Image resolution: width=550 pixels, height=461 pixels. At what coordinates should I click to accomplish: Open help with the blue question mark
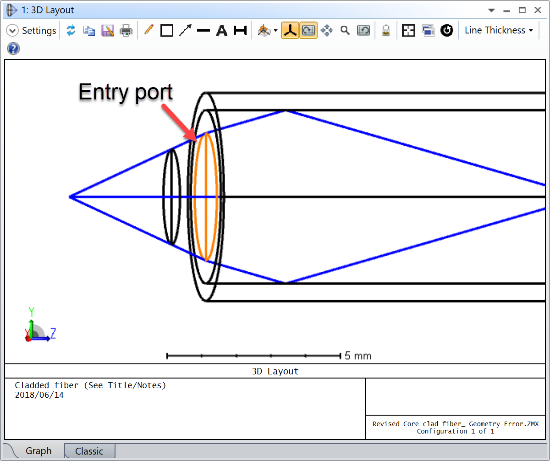(x=13, y=49)
